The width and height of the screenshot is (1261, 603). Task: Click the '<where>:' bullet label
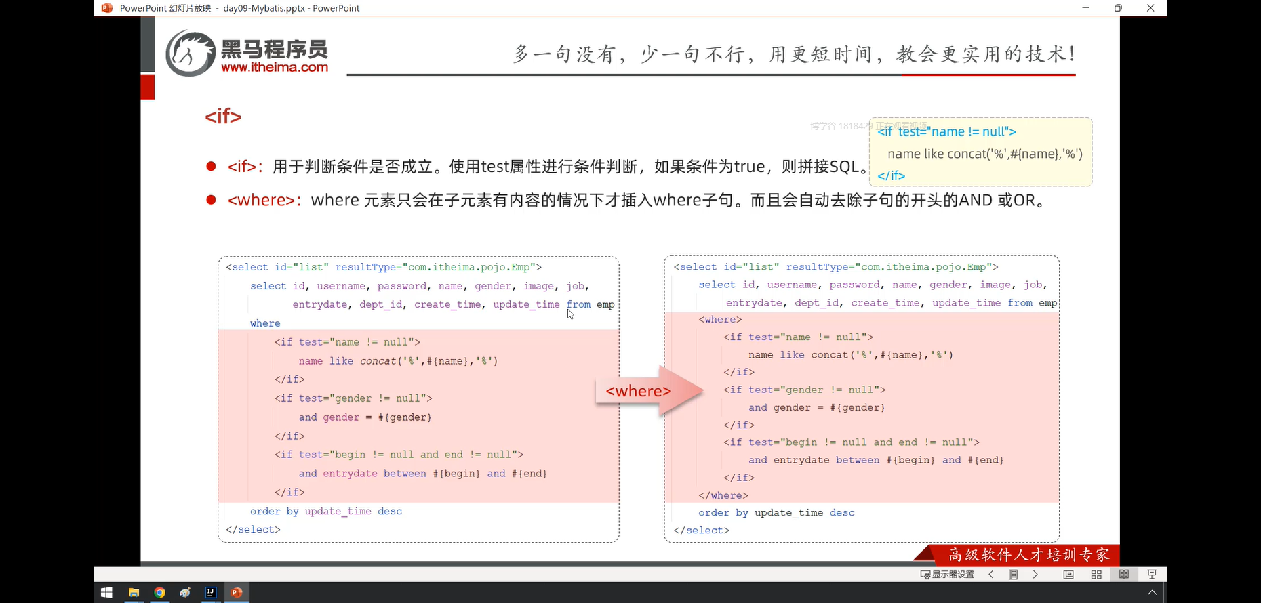tap(264, 201)
